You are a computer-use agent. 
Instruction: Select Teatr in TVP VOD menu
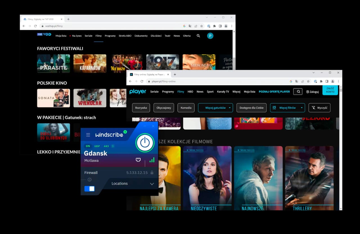[168, 36]
